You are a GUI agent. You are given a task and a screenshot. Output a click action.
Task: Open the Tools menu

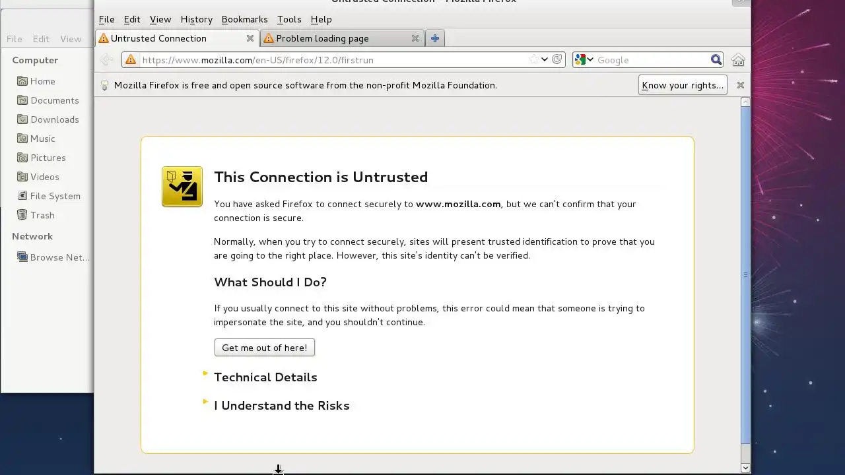point(289,19)
